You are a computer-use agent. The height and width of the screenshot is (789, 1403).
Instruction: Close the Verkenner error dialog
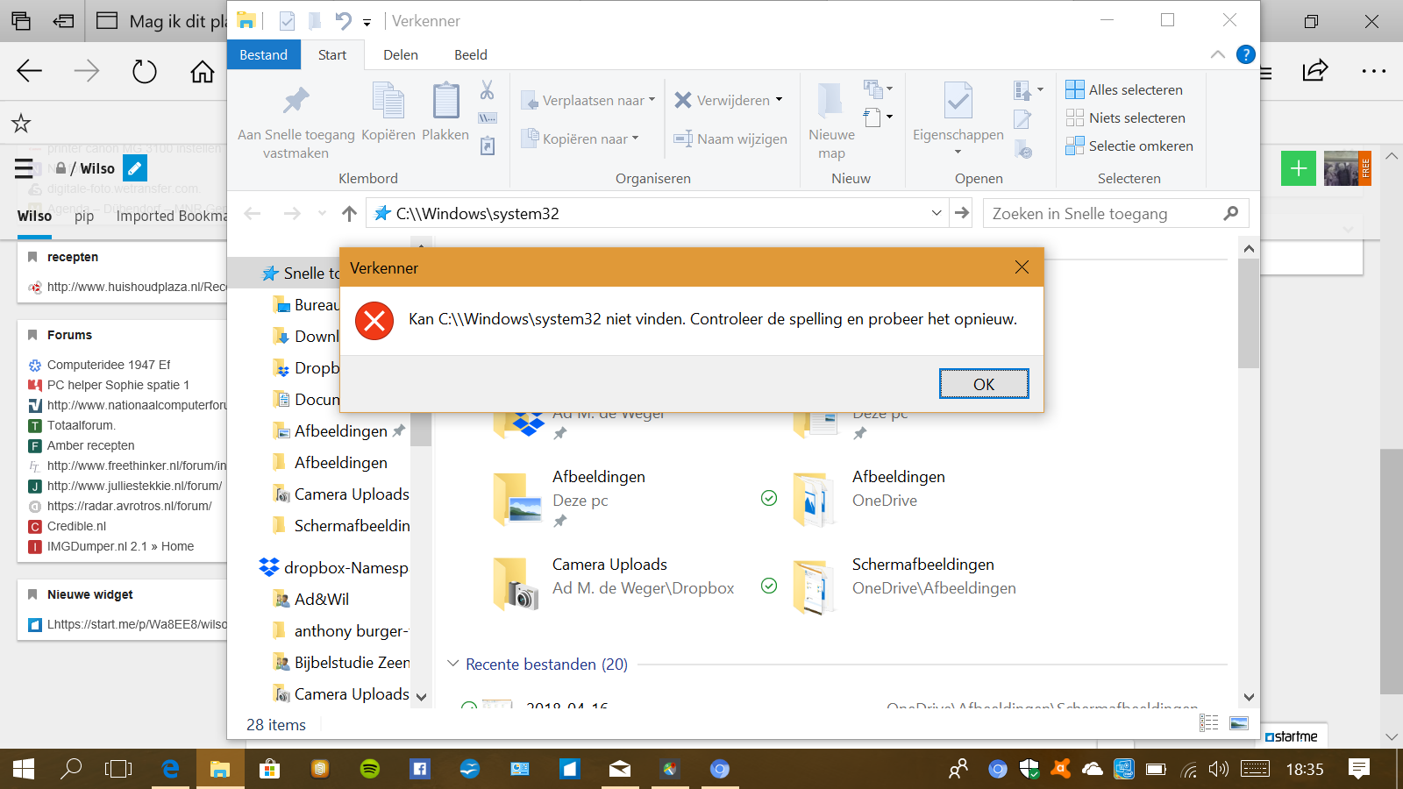pyautogui.click(x=1022, y=267)
